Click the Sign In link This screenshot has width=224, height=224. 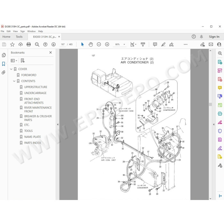click(214, 37)
